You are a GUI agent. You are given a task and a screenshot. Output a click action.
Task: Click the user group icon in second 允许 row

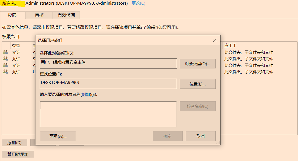pos(6,58)
